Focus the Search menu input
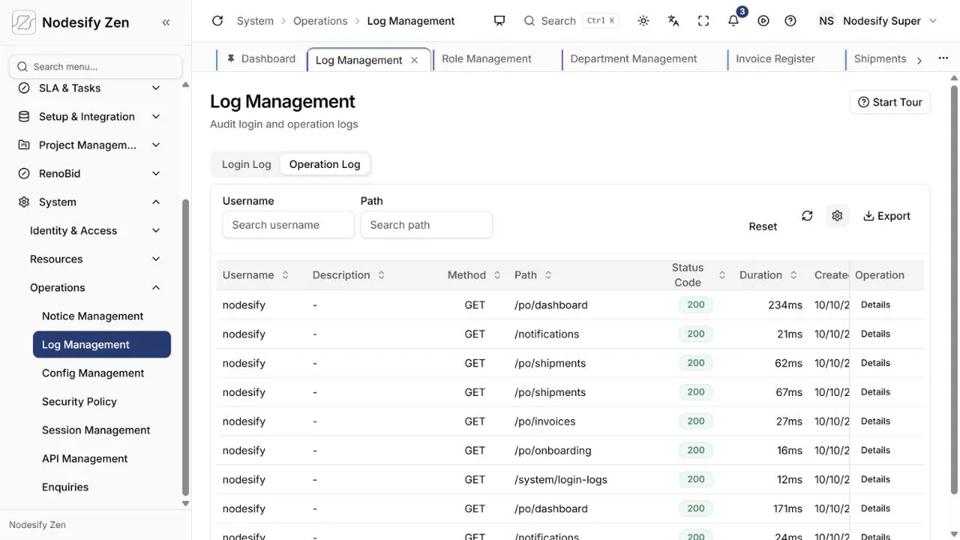This screenshot has height=540, width=960. [x=95, y=66]
